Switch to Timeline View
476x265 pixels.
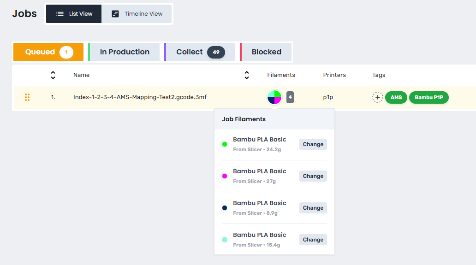[x=137, y=14]
